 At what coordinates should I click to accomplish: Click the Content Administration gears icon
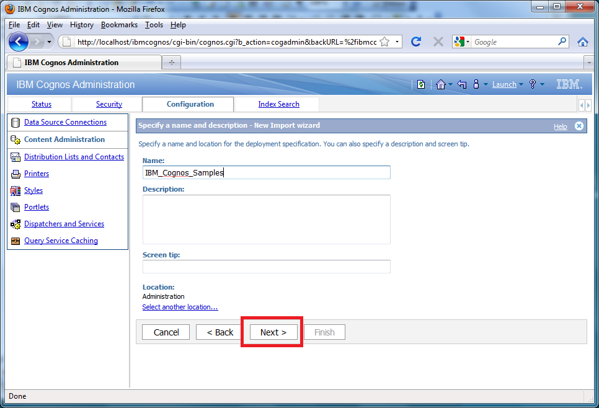pos(16,140)
